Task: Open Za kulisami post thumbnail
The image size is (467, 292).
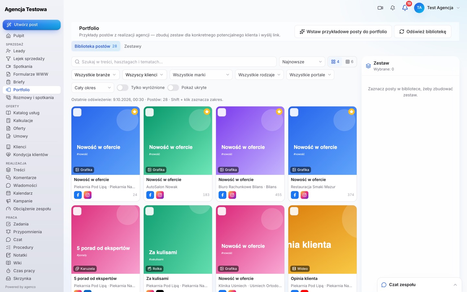Action: [x=178, y=239]
